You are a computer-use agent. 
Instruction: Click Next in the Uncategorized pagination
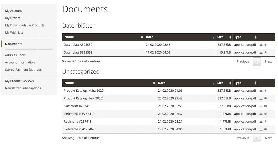268,138
